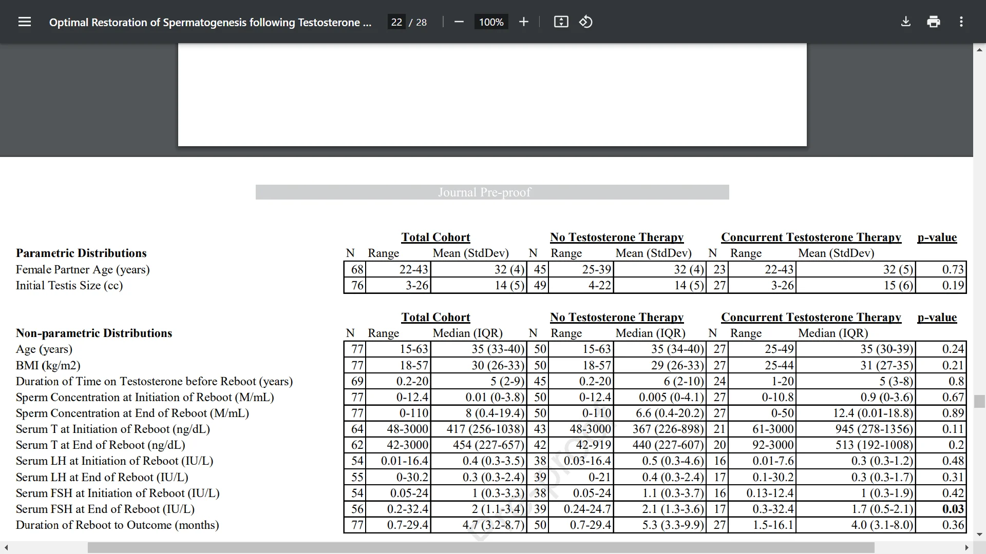Rotate the document counterclockwise
The height and width of the screenshot is (554, 986).
click(x=586, y=22)
